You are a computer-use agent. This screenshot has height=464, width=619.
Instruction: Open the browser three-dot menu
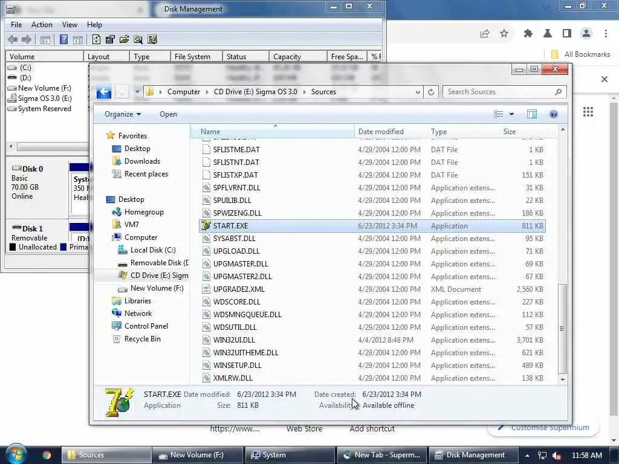(606, 34)
